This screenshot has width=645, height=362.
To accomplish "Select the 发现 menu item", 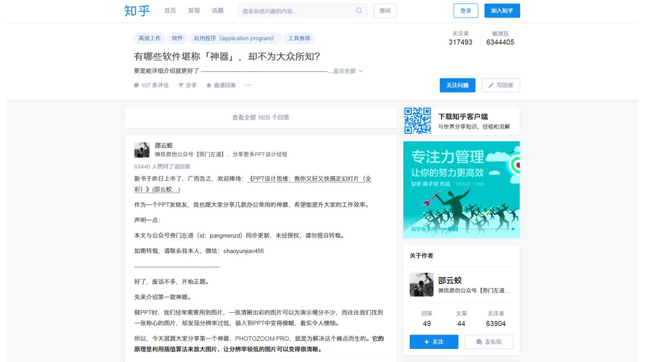I will click(194, 10).
